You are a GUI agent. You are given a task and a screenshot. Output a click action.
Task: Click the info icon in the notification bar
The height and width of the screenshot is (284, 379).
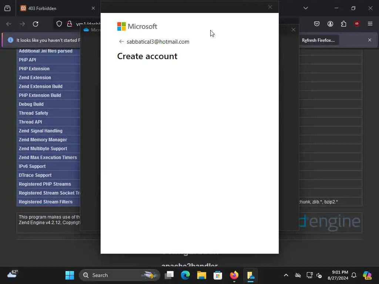(x=10, y=40)
